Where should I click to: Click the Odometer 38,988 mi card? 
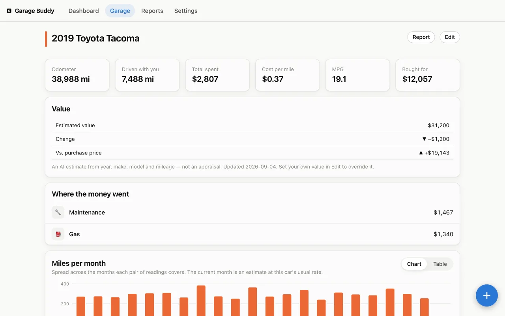click(77, 75)
